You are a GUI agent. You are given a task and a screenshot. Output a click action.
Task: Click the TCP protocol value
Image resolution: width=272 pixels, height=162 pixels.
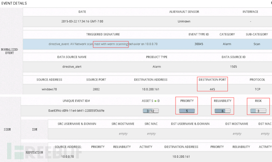click(257, 89)
